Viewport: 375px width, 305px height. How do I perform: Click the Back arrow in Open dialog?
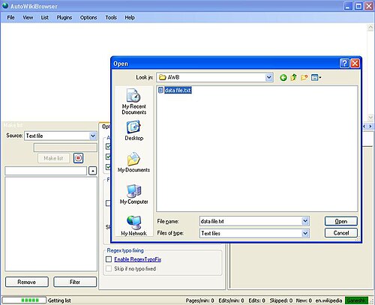tap(283, 78)
